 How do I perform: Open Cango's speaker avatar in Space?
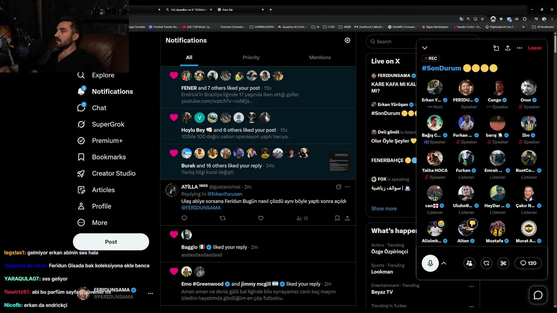point(497,88)
